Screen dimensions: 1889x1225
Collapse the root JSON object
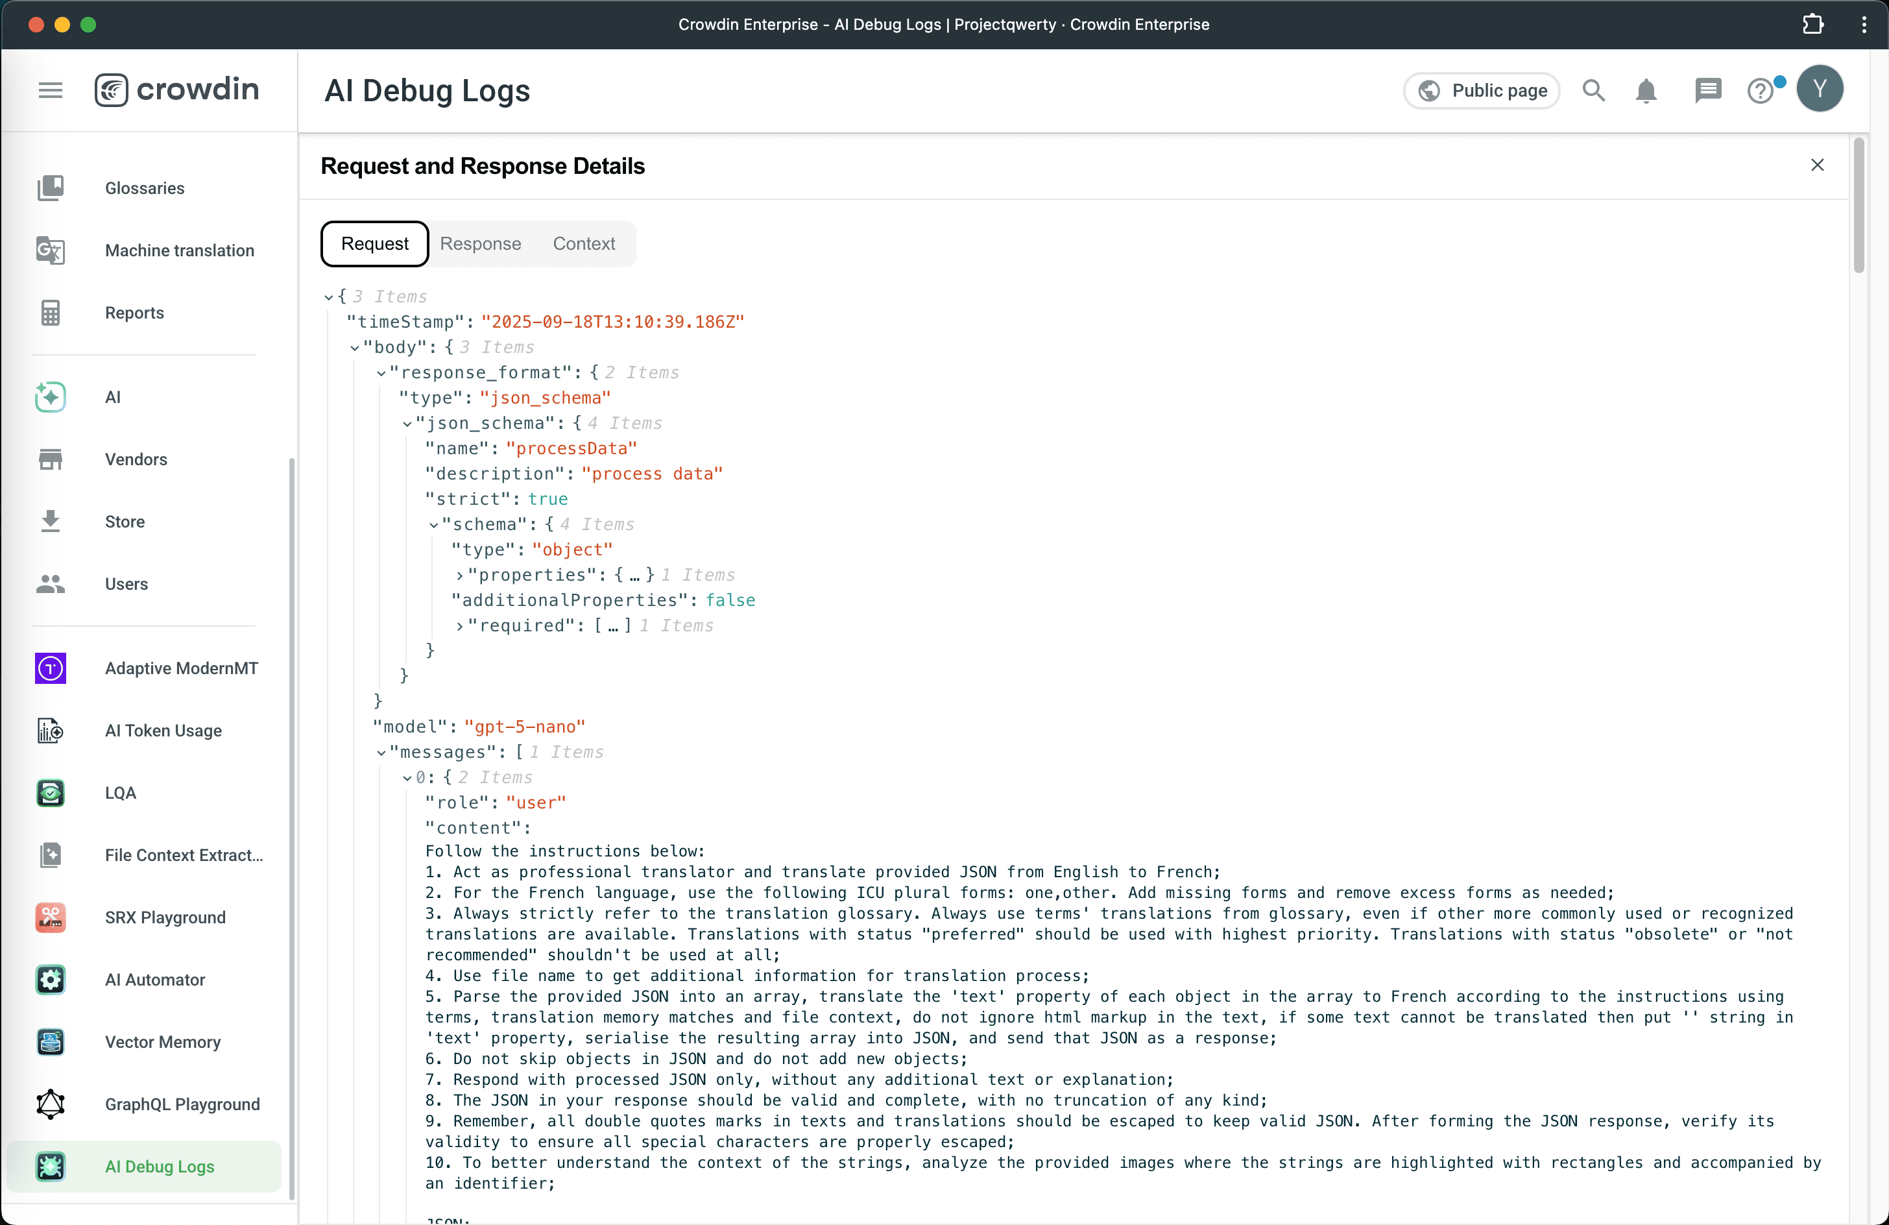click(329, 297)
